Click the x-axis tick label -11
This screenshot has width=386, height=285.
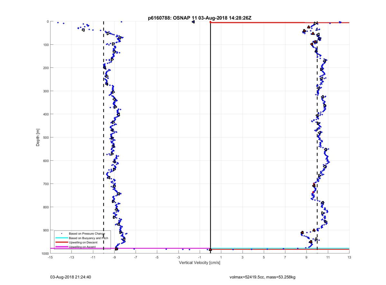93,257
